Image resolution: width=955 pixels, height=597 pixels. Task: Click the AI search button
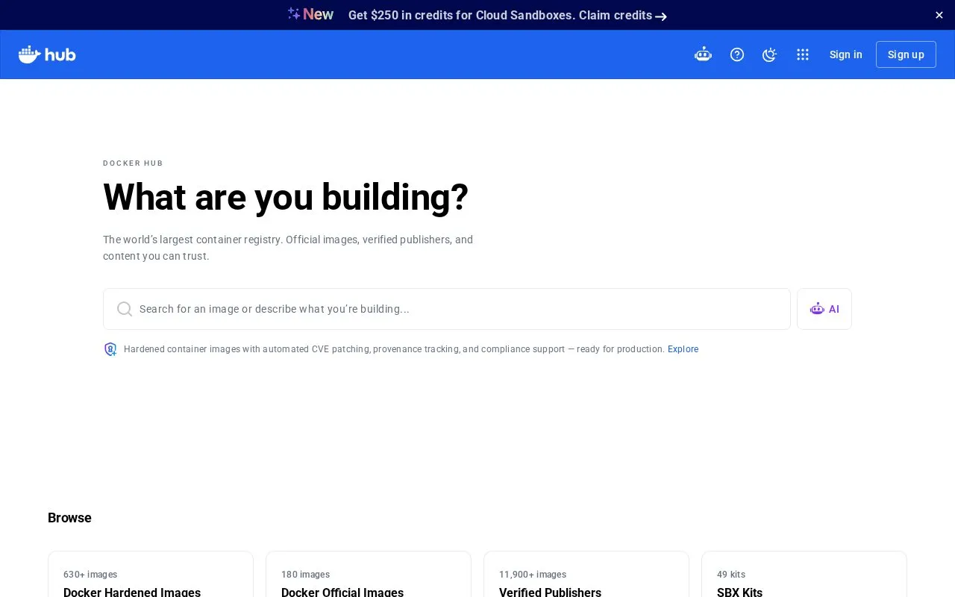coord(824,309)
